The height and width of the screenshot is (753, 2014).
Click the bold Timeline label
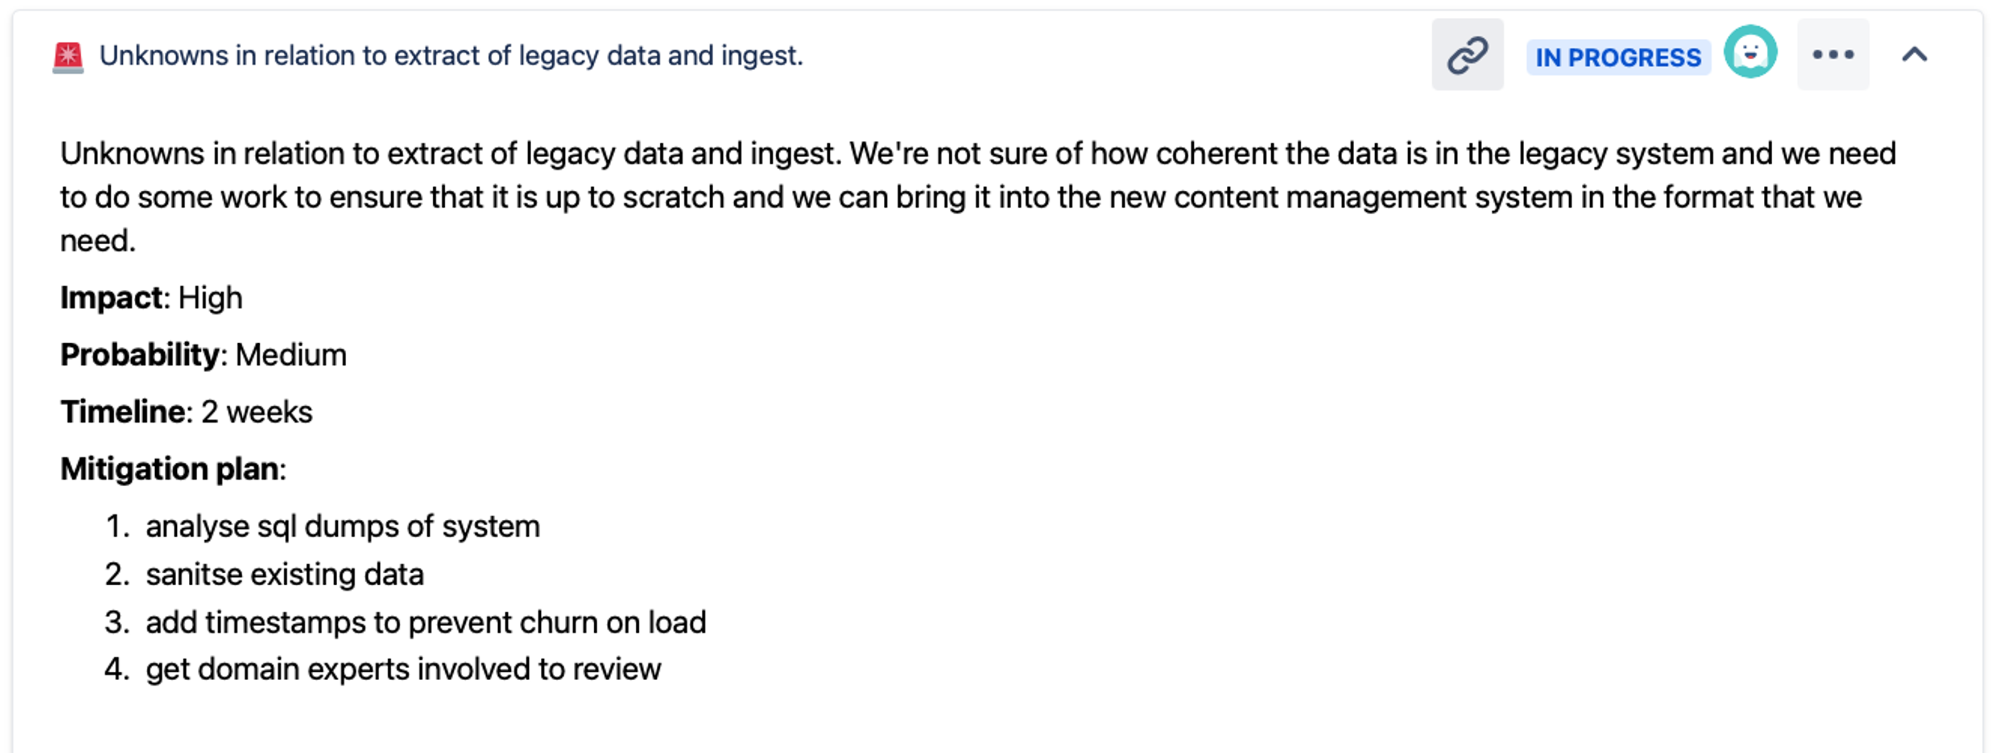click(x=123, y=412)
